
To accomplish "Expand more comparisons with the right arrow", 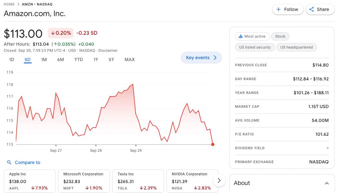I will tap(219, 180).
